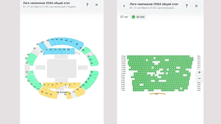Screen dimensions: 221x124
Task: Close the left stadium map panel
Action: [x=96, y=5]
